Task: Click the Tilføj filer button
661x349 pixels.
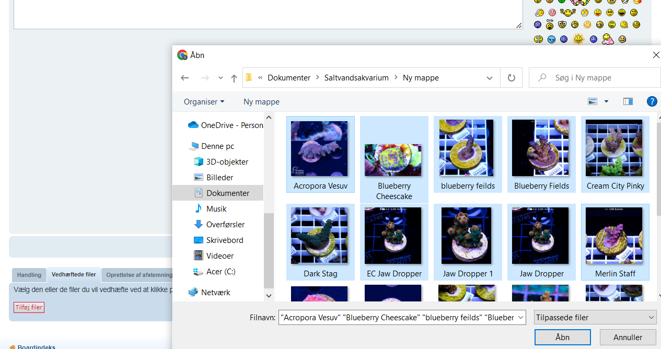Action: pyautogui.click(x=29, y=307)
